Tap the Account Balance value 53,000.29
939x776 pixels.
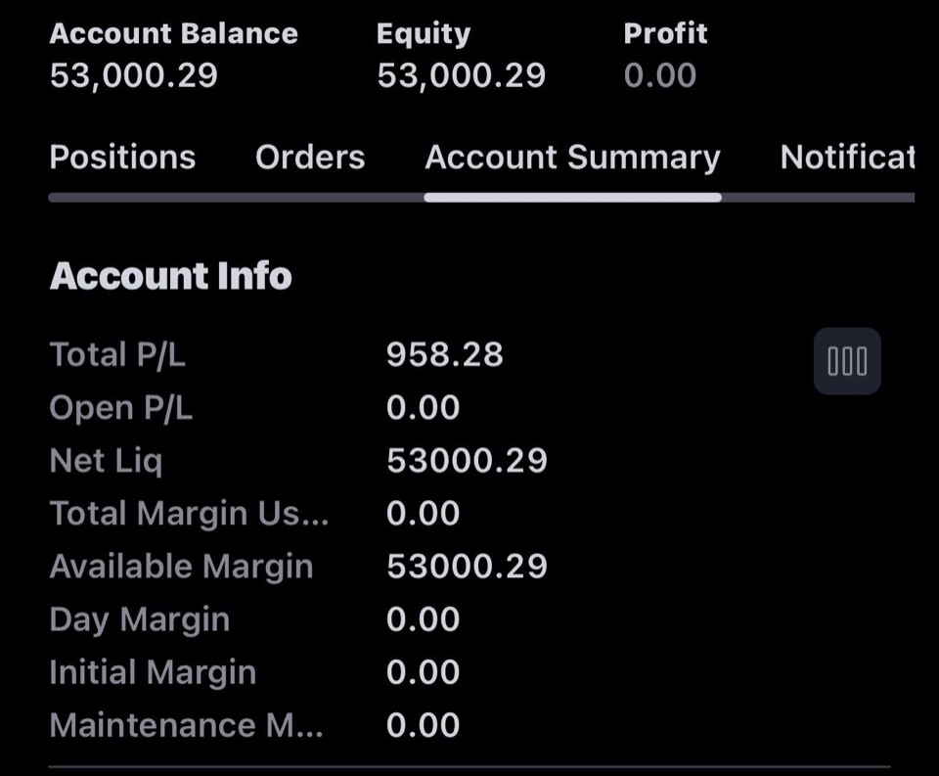pyautogui.click(x=134, y=75)
